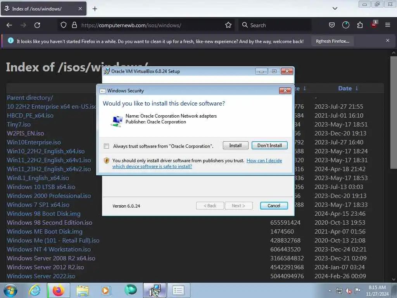The width and height of the screenshot is (397, 298).
Task: Click Don't Install button
Action: coord(269,146)
